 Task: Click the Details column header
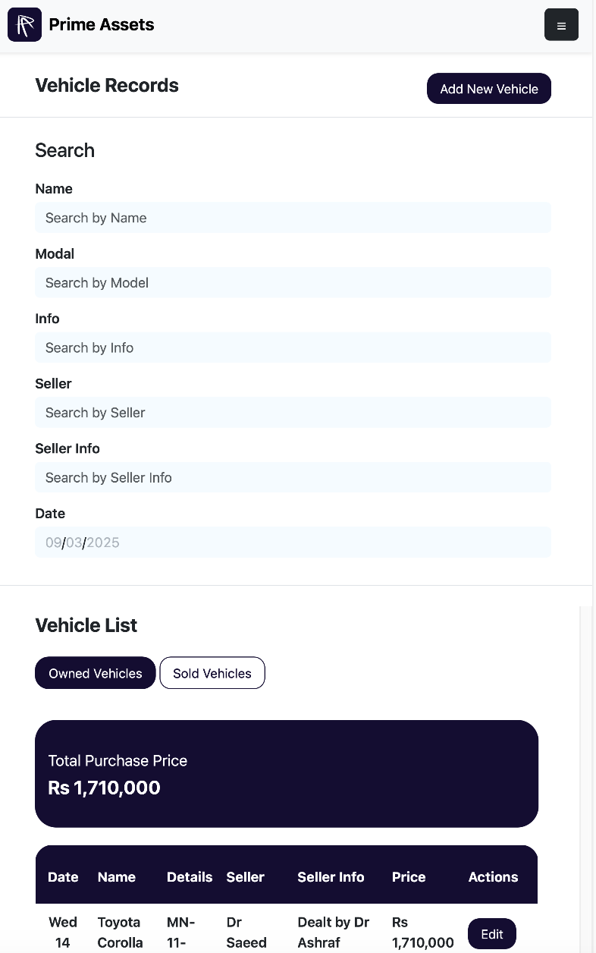tap(190, 877)
